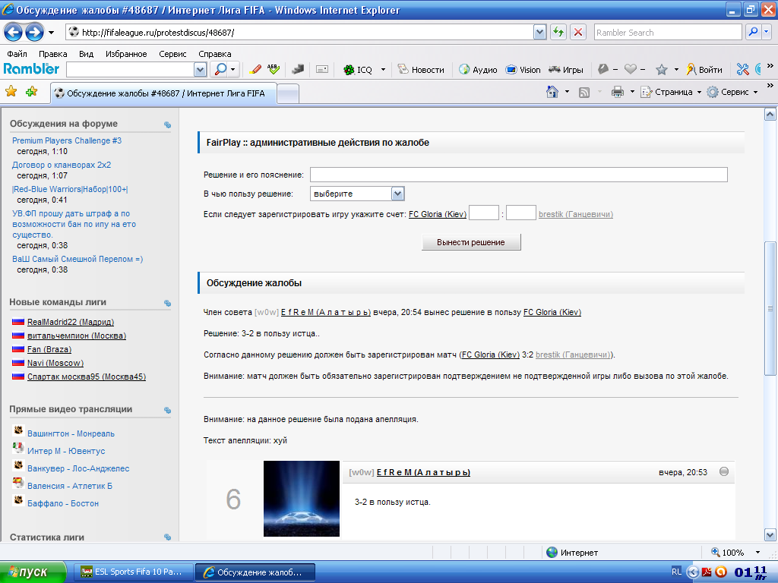Image resolution: width=778 pixels, height=583 pixels.
Task: Click the spell check ABC icon
Action: (274, 69)
